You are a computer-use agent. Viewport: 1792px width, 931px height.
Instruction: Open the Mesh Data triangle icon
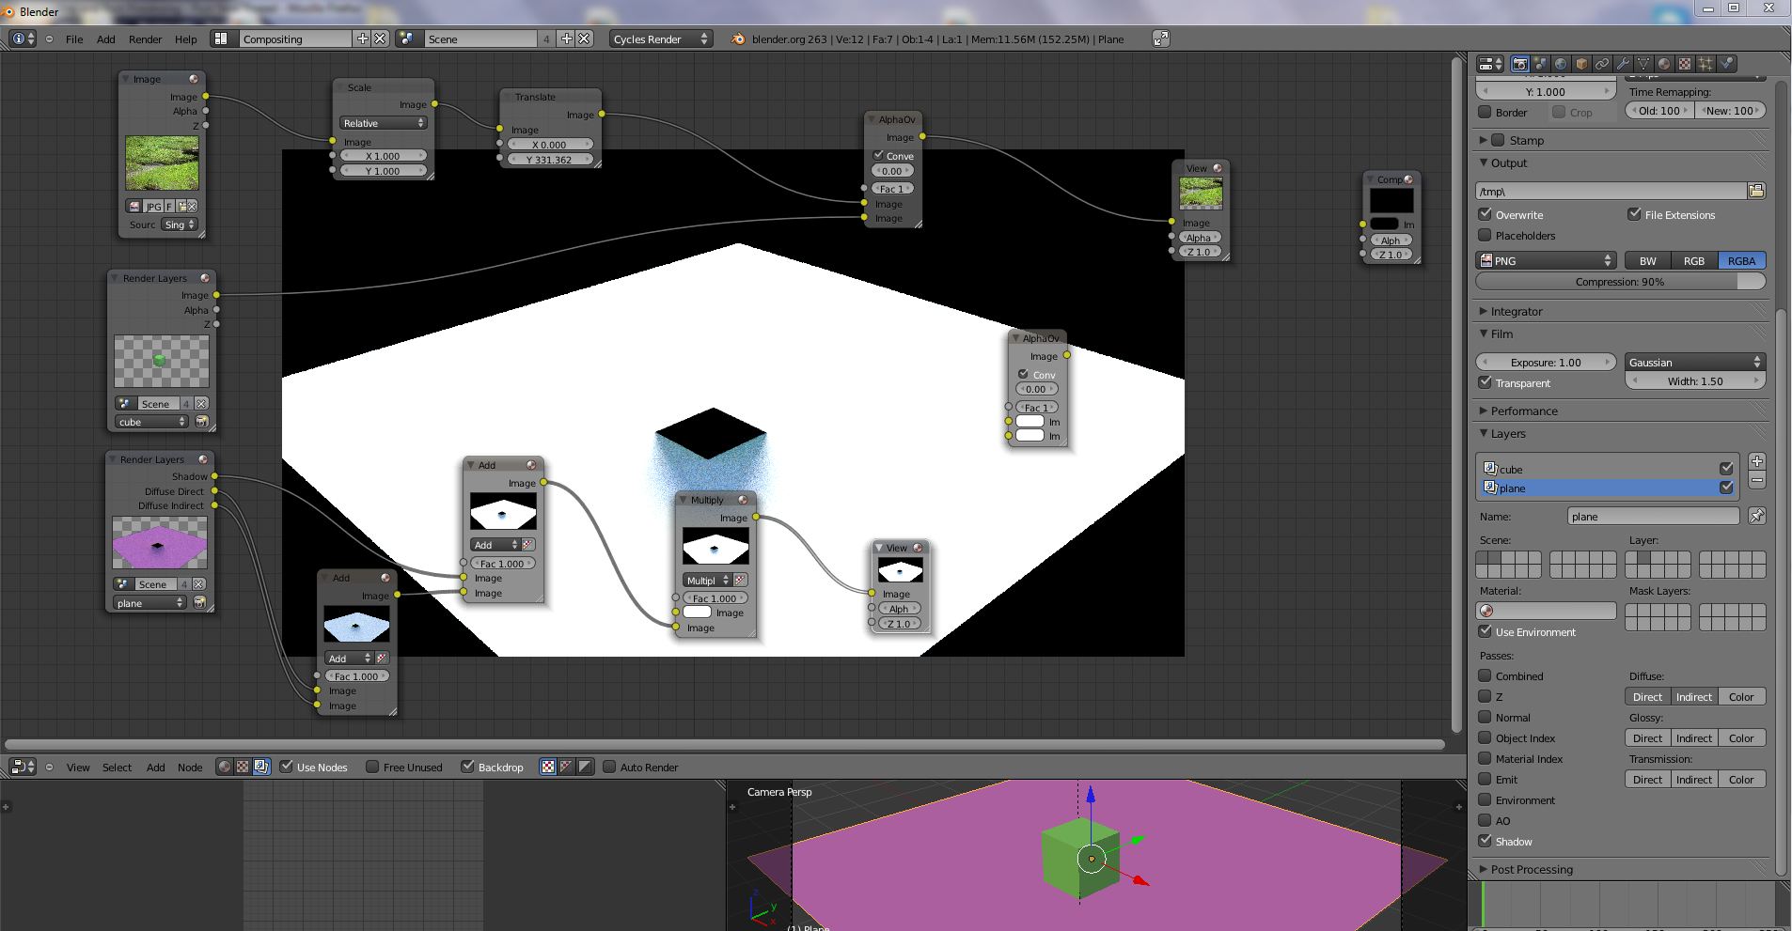(x=1643, y=64)
